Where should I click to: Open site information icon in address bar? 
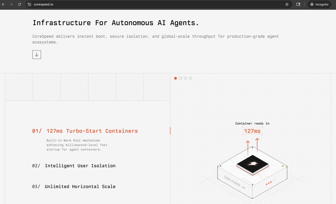click(x=29, y=4)
